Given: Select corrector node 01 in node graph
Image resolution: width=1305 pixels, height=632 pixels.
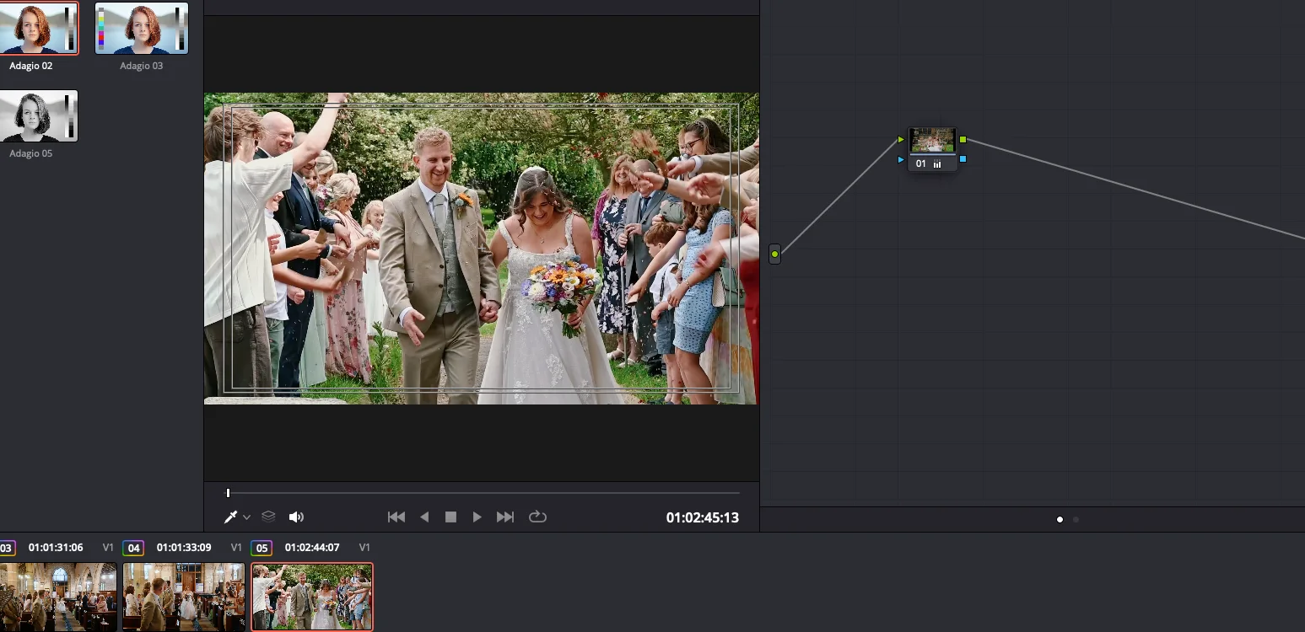Looking at the screenshot, I should [x=932, y=149].
